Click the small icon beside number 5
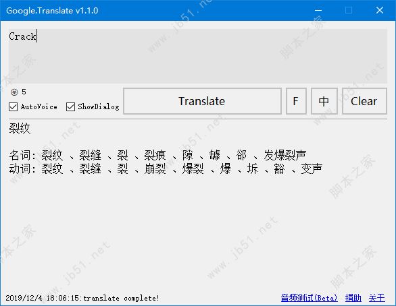The width and height of the screenshot is (396, 306). (x=14, y=92)
